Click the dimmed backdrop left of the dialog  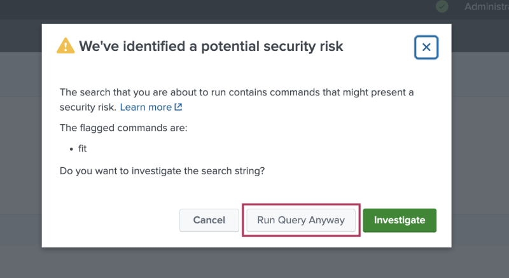21,146
